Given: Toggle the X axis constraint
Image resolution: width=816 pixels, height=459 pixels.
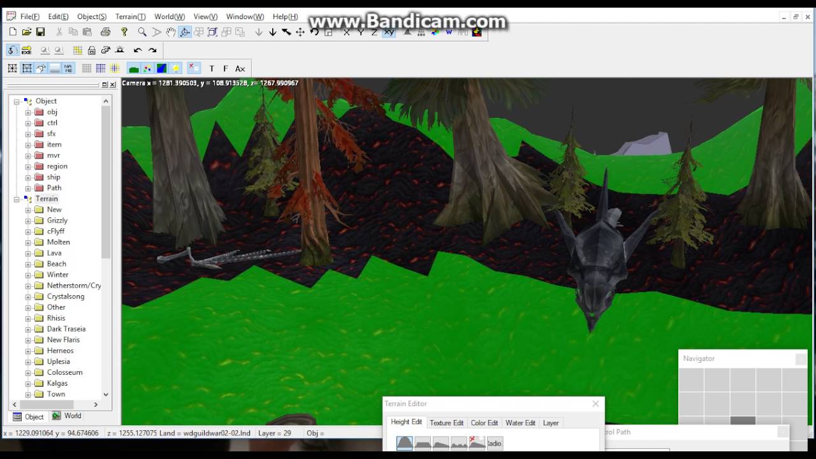Looking at the screenshot, I should tap(347, 32).
